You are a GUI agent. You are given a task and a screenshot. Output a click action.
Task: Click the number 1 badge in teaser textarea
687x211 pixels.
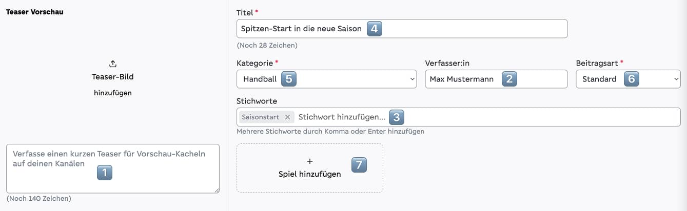pos(105,173)
